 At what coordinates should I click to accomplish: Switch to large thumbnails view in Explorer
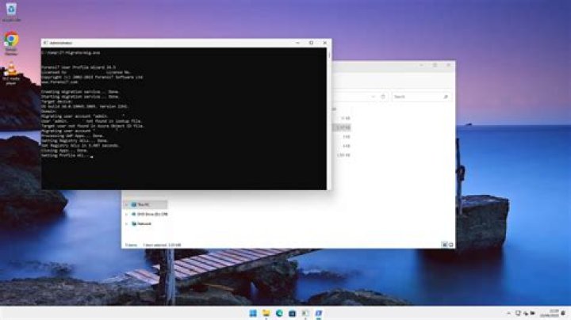coord(450,246)
